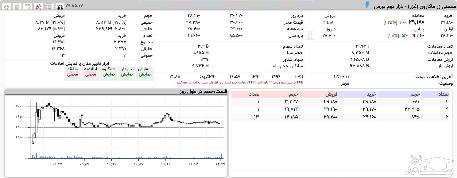Click the فروش column header in order table

pos(319,94)
